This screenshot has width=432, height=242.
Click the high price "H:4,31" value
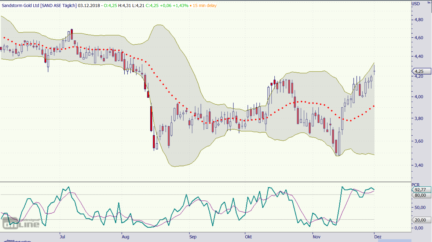pos(125,6)
